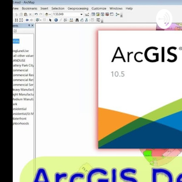Open the Find Route tool
Viewport: 182px width, 182px height.
82,20
